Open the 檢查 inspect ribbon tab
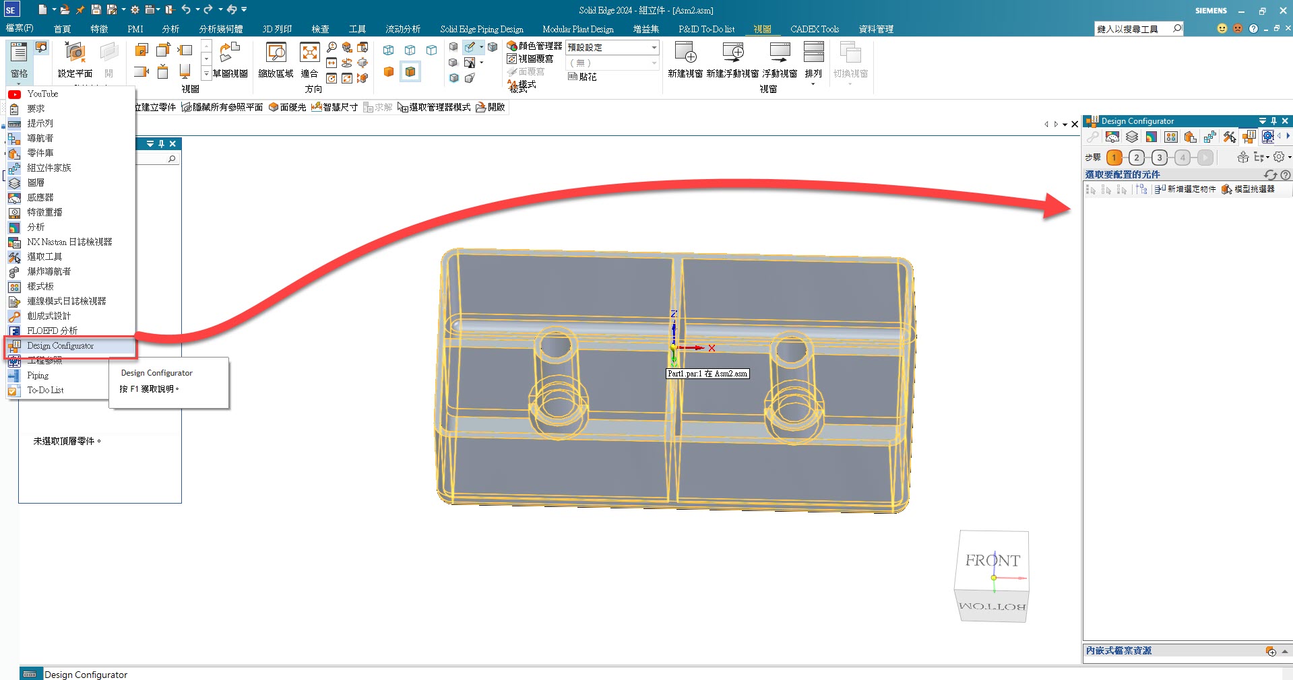Image resolution: width=1293 pixels, height=680 pixels. point(321,29)
